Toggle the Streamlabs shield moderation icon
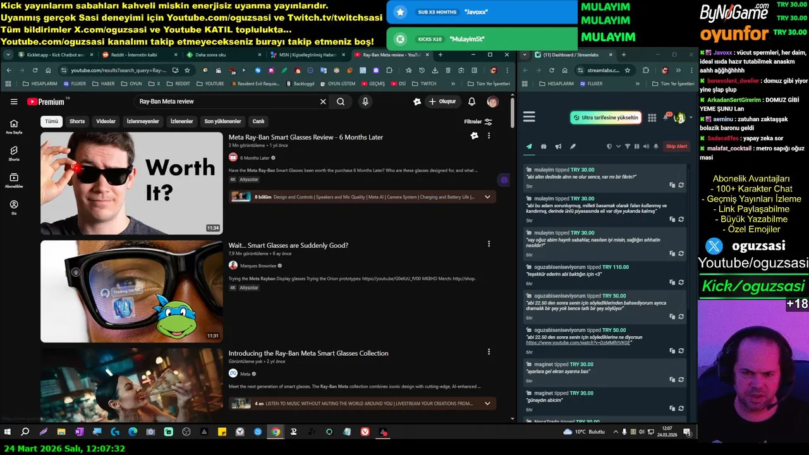The height and width of the screenshot is (455, 809). [609, 147]
